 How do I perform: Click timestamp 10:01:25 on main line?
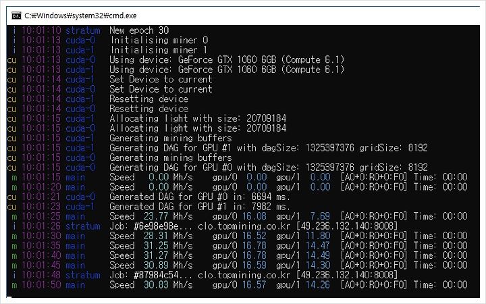42,216
